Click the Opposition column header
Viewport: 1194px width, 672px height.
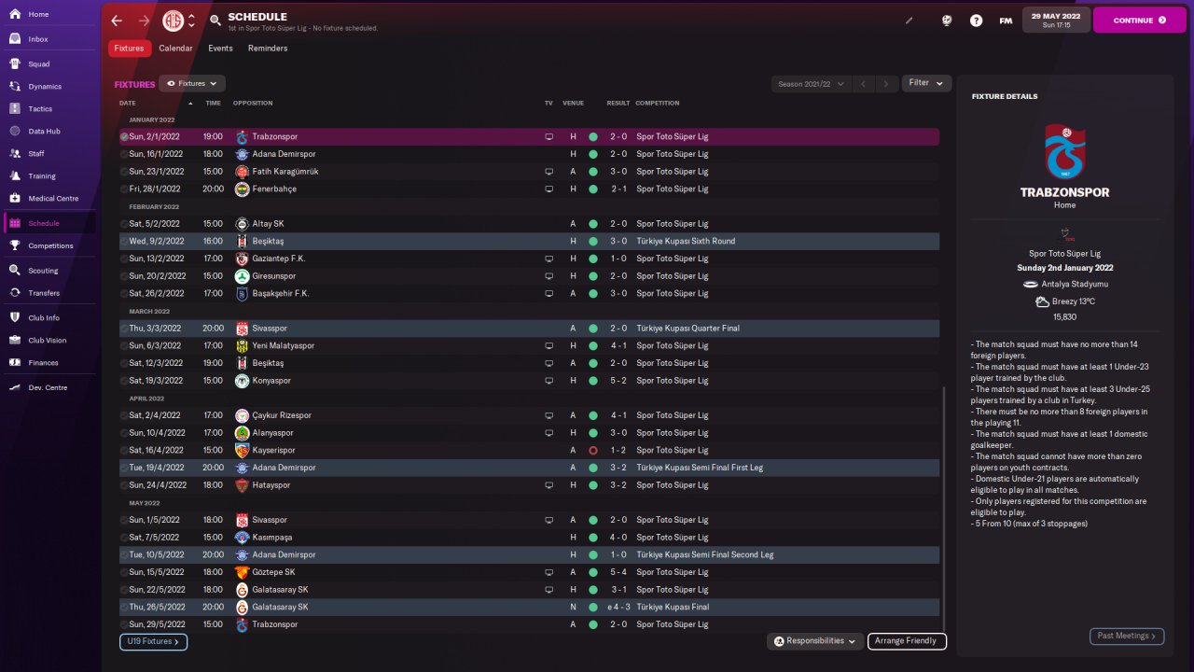tap(253, 103)
